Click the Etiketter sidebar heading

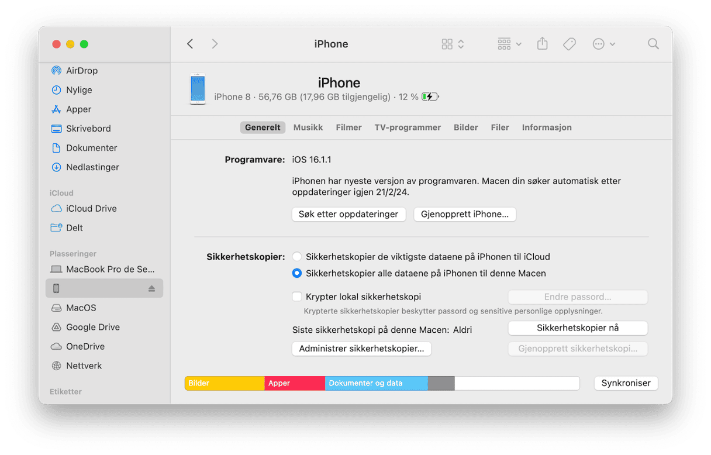click(x=65, y=392)
